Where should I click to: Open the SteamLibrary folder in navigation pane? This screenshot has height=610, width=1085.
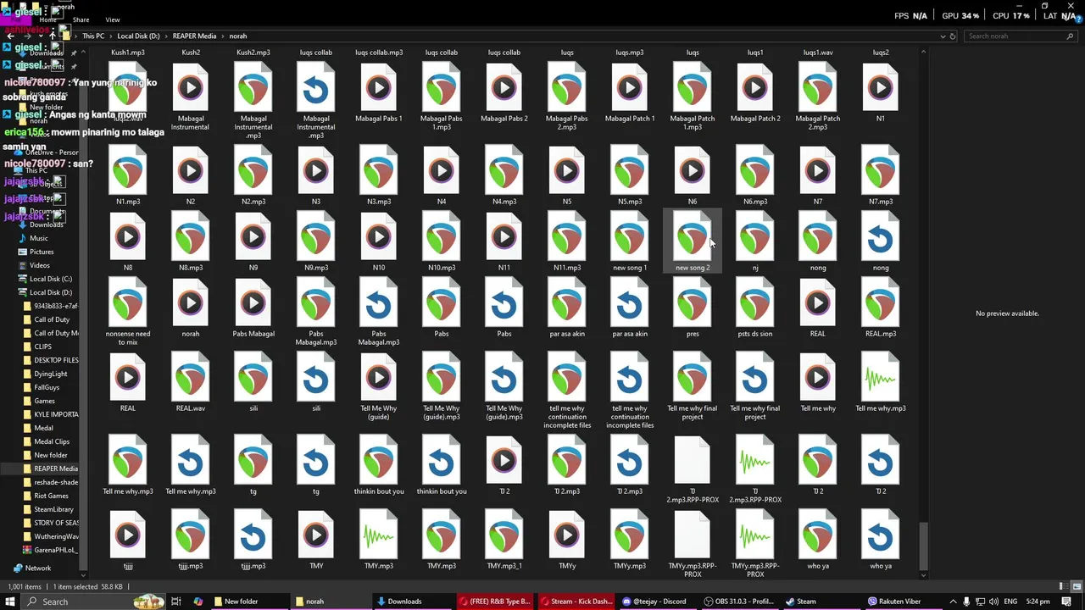(53, 509)
